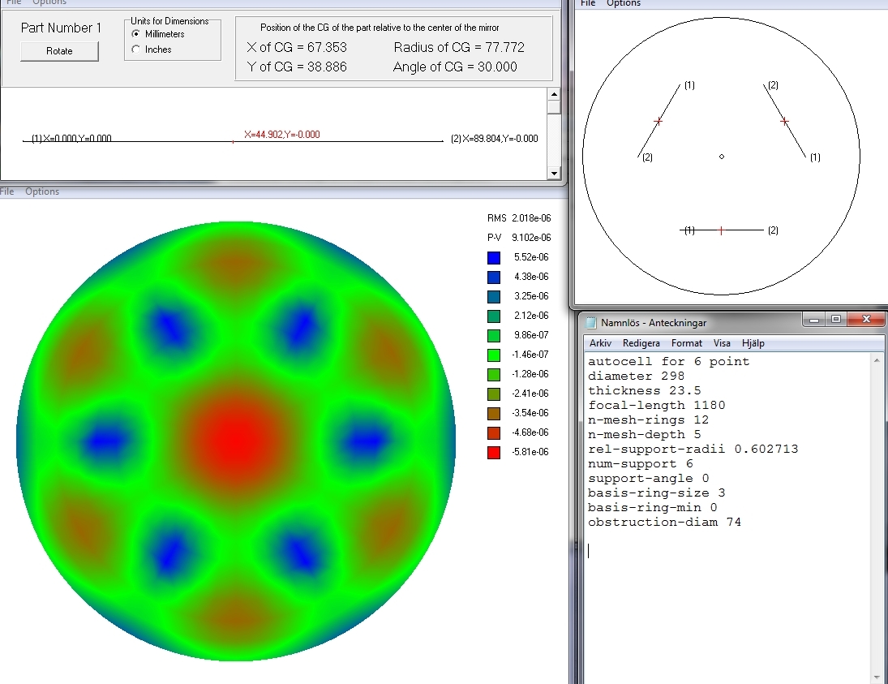Open the Visa menu in Notepad
The width and height of the screenshot is (888, 684).
722,343
